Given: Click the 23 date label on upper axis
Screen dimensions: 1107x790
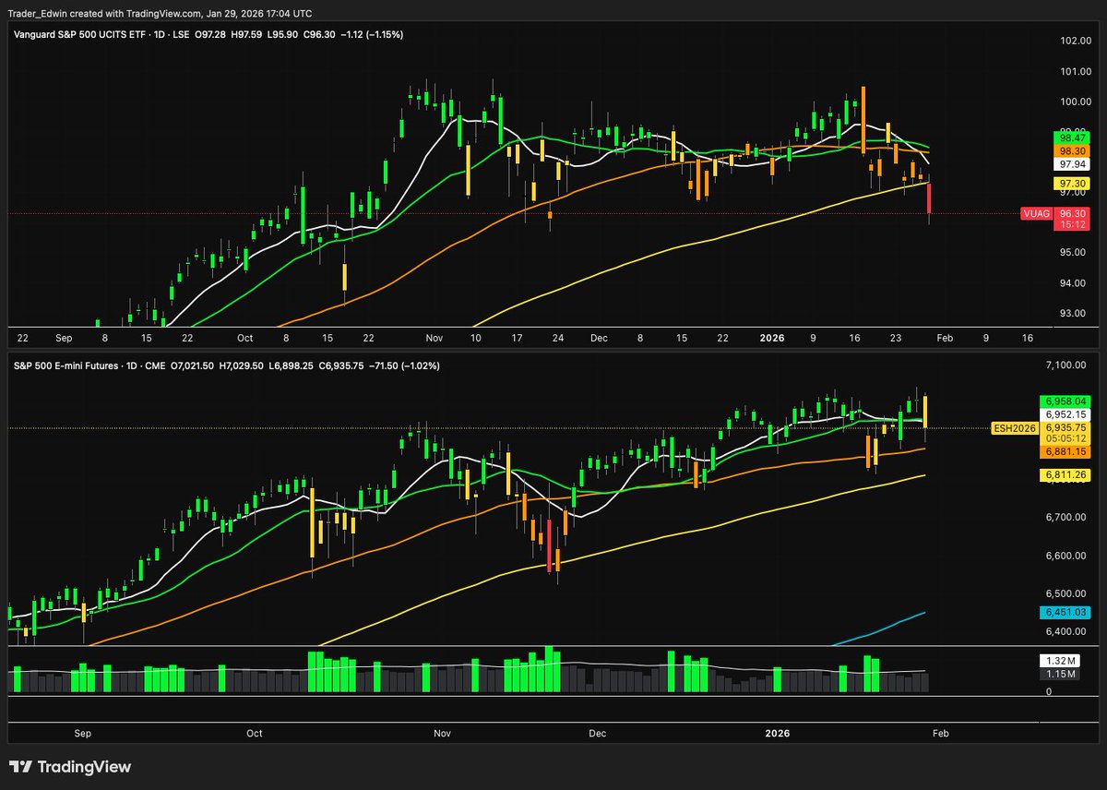Looking at the screenshot, I should point(894,338).
